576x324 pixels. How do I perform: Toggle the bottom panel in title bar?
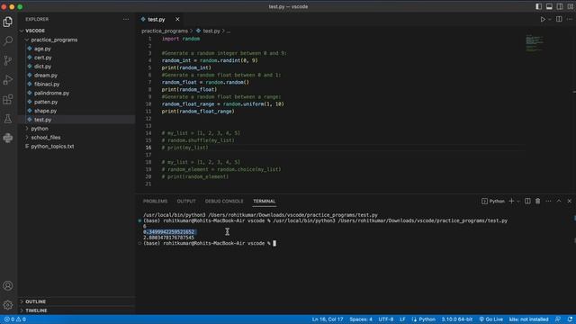[x=549, y=6]
